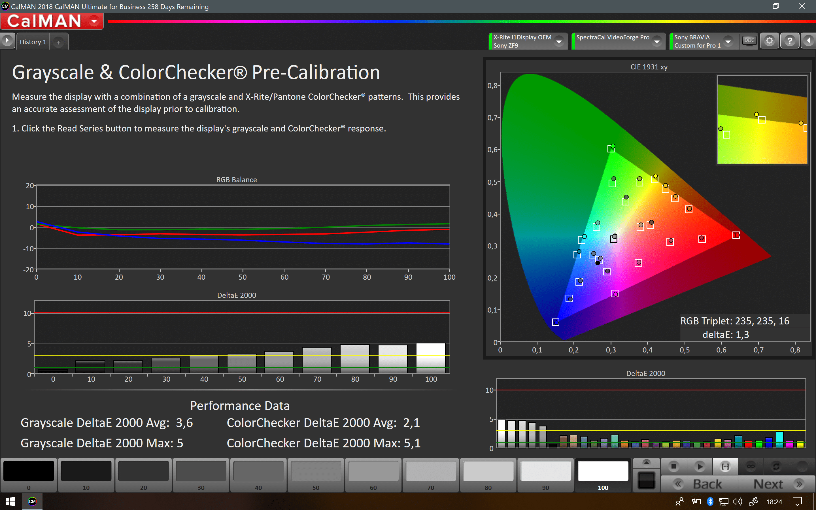Image resolution: width=816 pixels, height=510 pixels.
Task: Select the 50 percent grayscale patch
Action: [316, 475]
